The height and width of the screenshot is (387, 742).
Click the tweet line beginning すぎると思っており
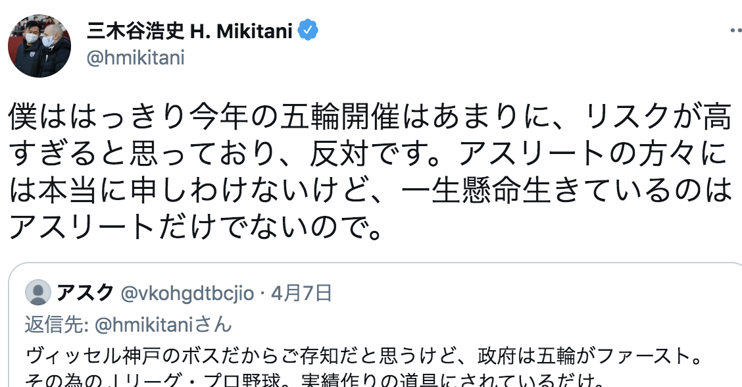click(368, 153)
